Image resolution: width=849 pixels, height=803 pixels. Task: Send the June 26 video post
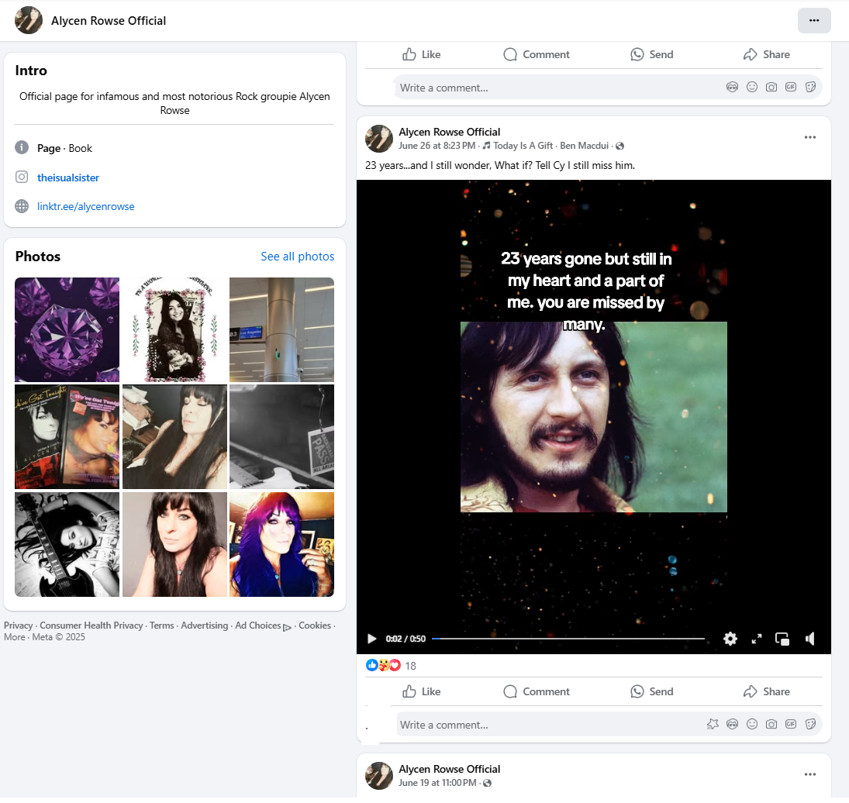[651, 691]
